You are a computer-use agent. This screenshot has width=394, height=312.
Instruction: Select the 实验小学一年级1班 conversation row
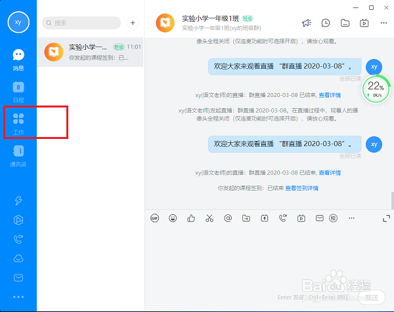(91, 52)
